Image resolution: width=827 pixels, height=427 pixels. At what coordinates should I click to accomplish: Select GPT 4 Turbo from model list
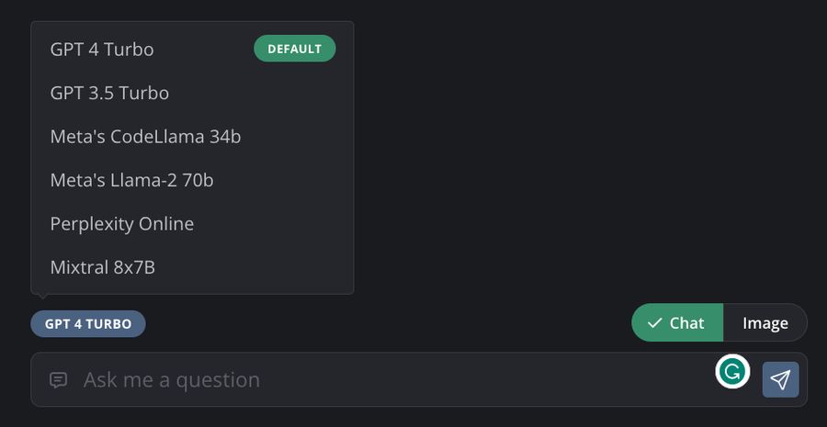pos(192,49)
